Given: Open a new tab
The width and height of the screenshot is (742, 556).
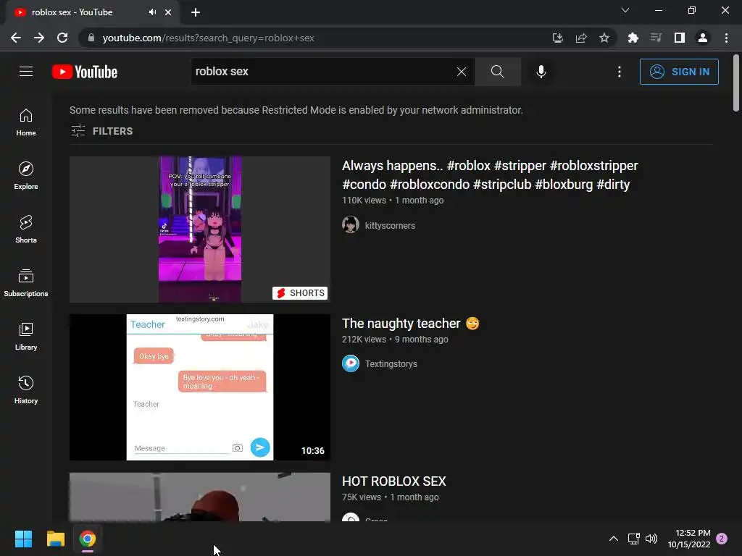Looking at the screenshot, I should coord(196,12).
